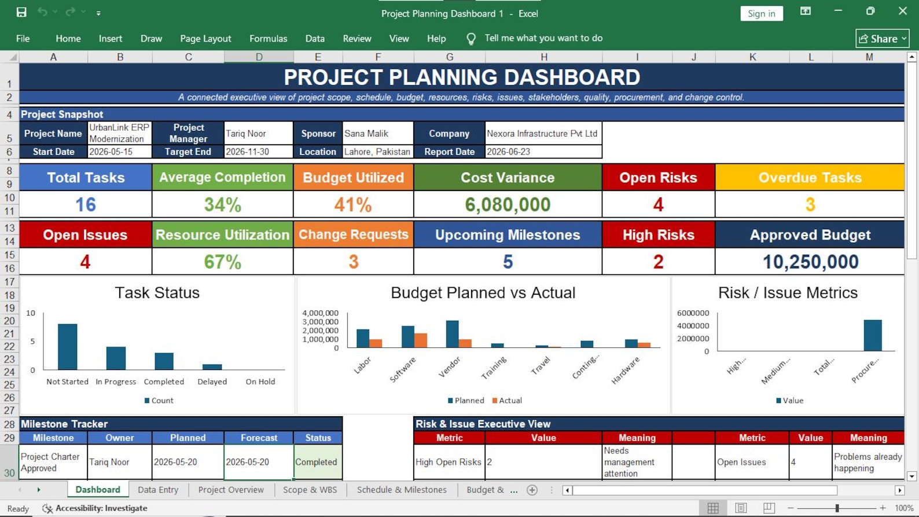This screenshot has height=517, width=919.
Task: Switch to Scope & WBS sheet tab
Action: pos(310,490)
